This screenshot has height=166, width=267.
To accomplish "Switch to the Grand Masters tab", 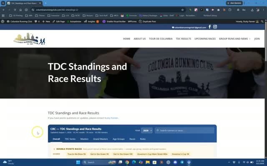I will pos(101,139).
